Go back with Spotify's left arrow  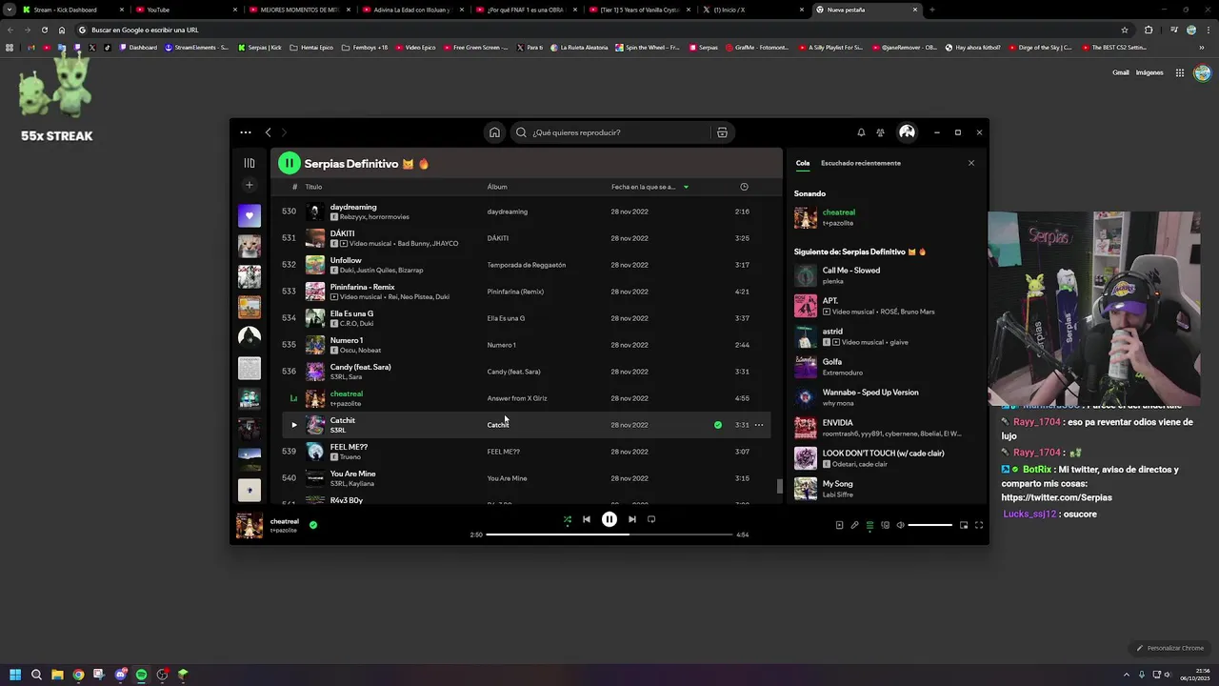[x=269, y=132]
